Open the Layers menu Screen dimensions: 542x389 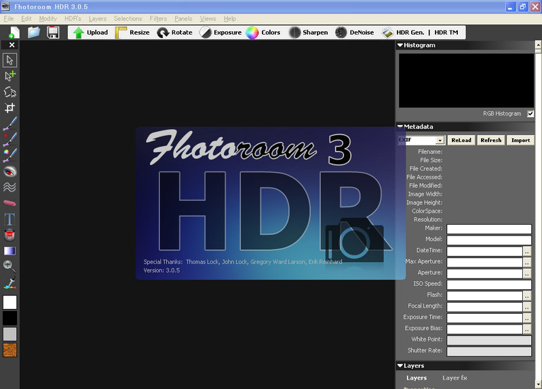[x=98, y=19]
